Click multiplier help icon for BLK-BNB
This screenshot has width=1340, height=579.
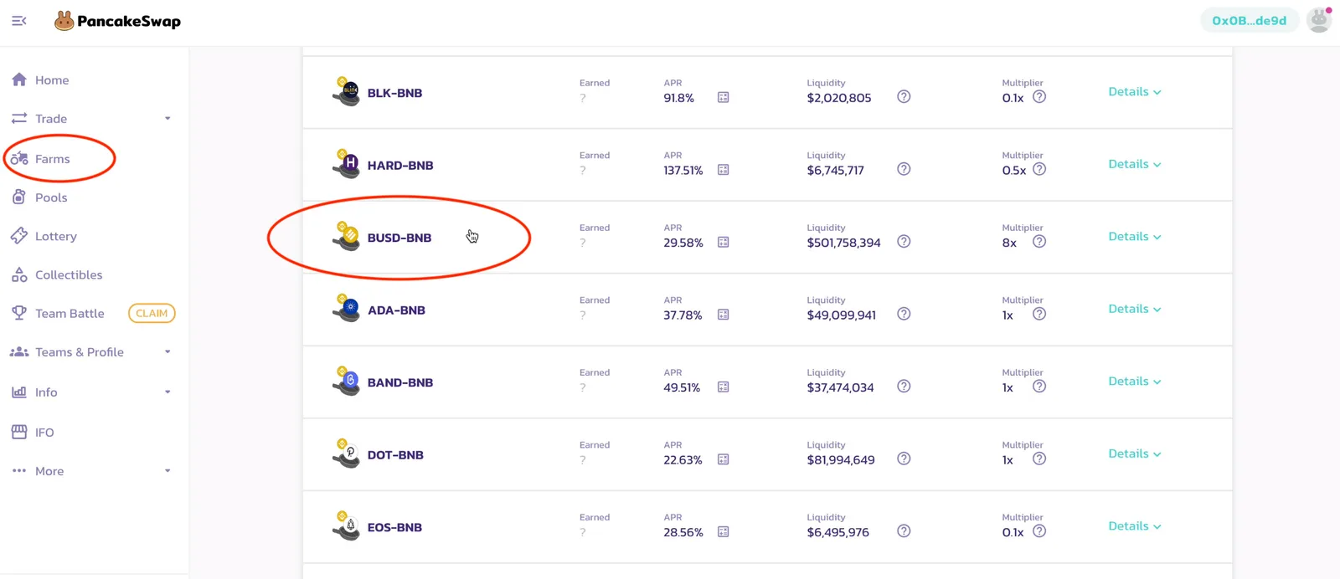1039,97
